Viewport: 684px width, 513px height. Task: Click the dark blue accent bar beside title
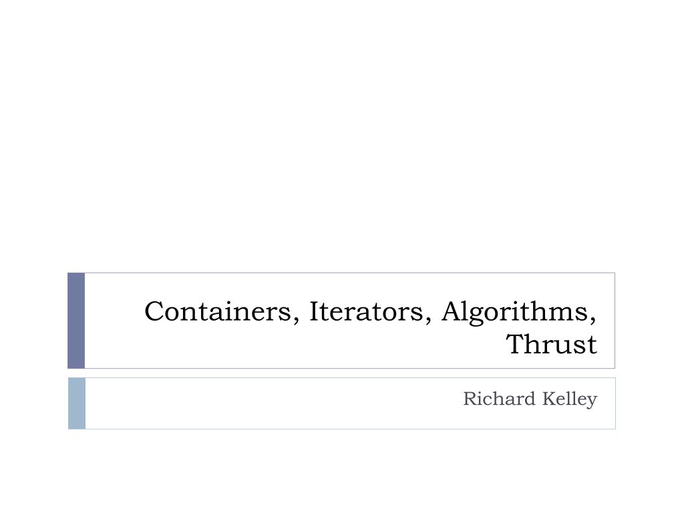click(76, 321)
